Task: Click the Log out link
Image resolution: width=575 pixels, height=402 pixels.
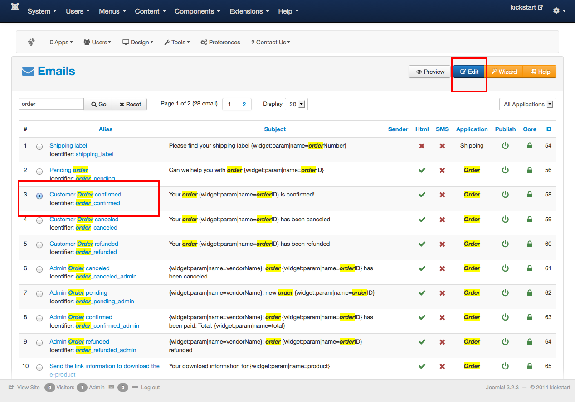Action: pyautogui.click(x=150, y=388)
